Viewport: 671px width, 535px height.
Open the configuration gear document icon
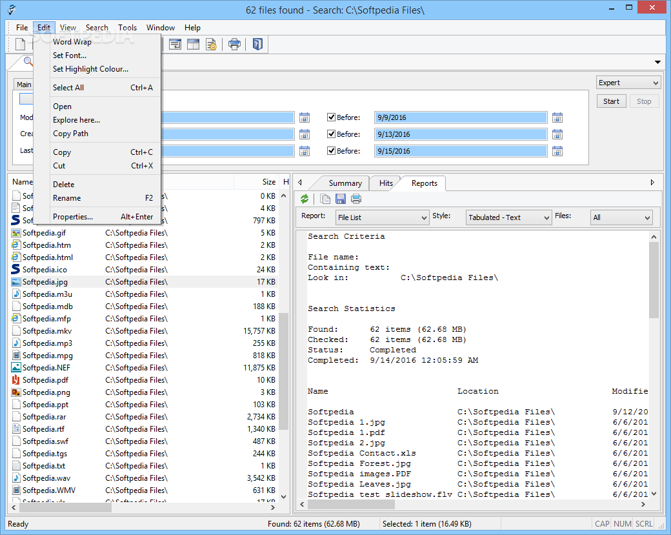point(212,44)
